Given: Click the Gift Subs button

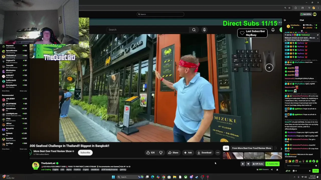Looking at the screenshot, I should (258, 164).
